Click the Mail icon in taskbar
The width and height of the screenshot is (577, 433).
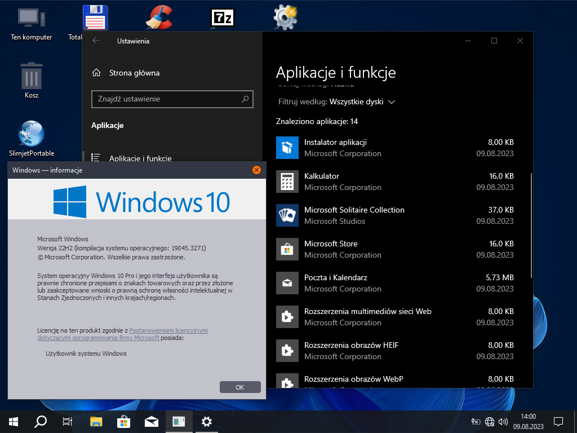[152, 421]
